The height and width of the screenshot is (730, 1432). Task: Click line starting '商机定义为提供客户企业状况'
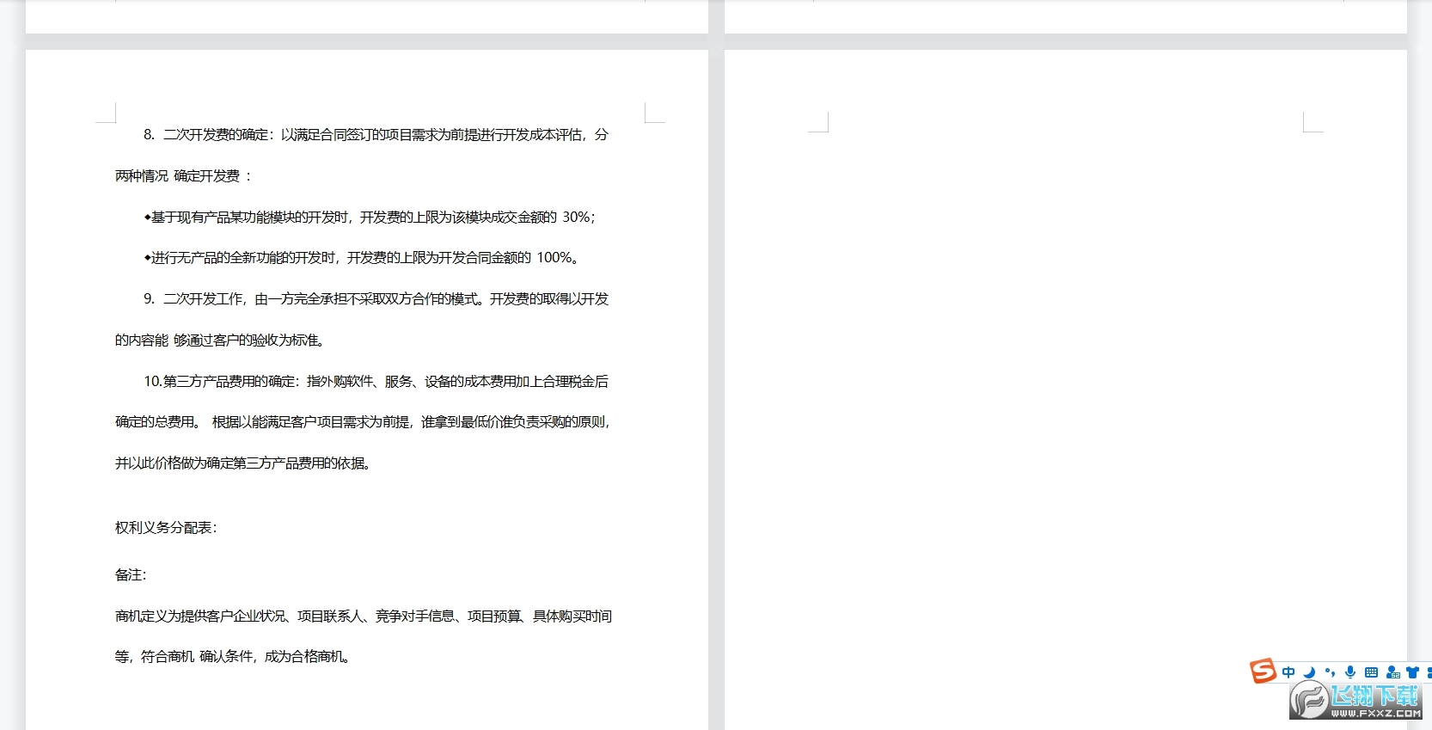[x=364, y=617]
